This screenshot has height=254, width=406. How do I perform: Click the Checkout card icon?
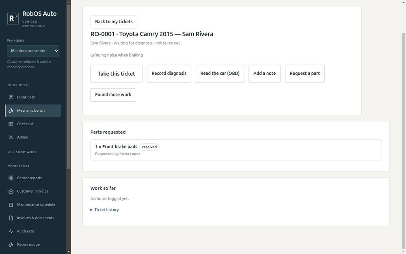coord(11,124)
